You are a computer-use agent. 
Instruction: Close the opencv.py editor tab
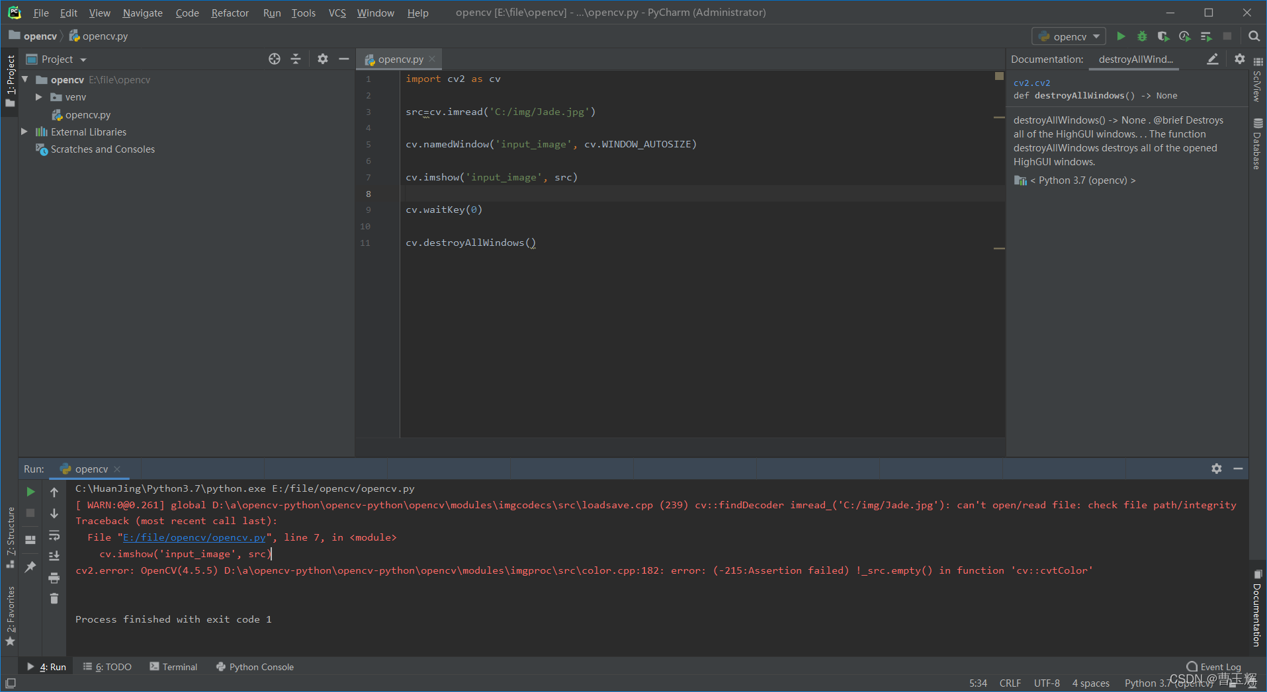coord(432,59)
